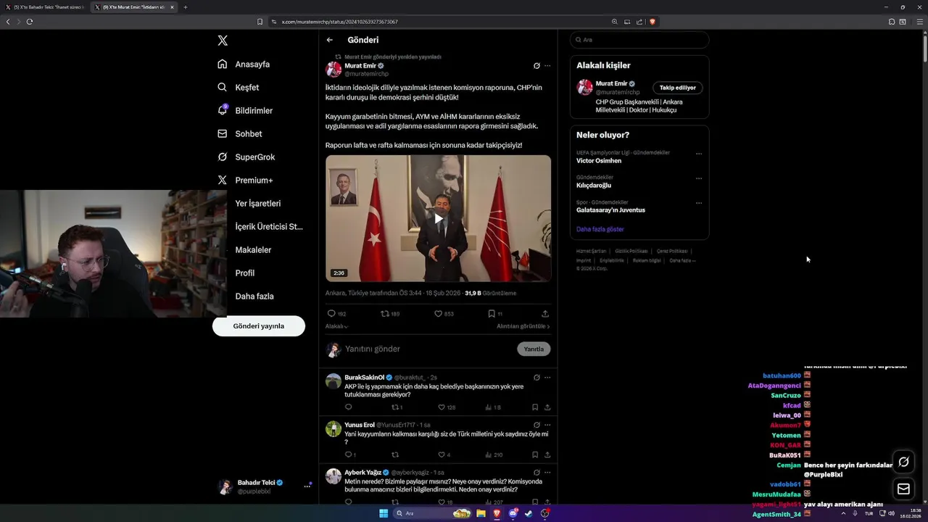
Task: Share Yunus Erol's reply
Action: pyautogui.click(x=547, y=455)
